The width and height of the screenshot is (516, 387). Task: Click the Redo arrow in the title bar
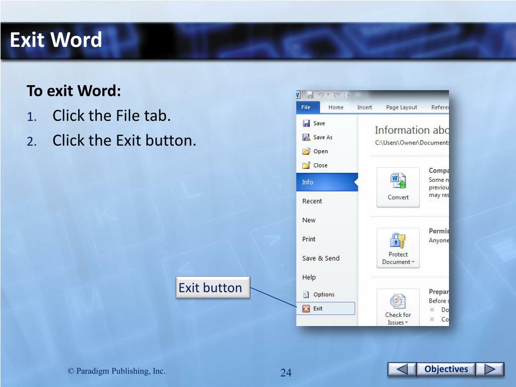tap(336, 95)
